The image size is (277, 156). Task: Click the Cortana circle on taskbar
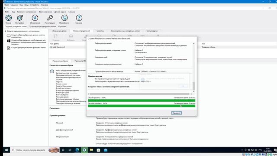tap(63, 150)
